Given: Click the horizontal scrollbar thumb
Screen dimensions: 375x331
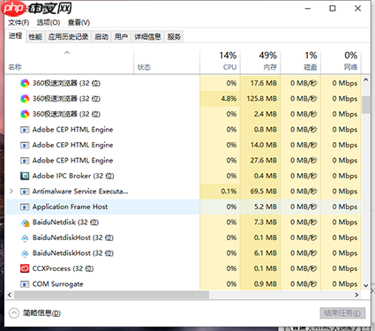Looking at the screenshot, I should [111, 295].
